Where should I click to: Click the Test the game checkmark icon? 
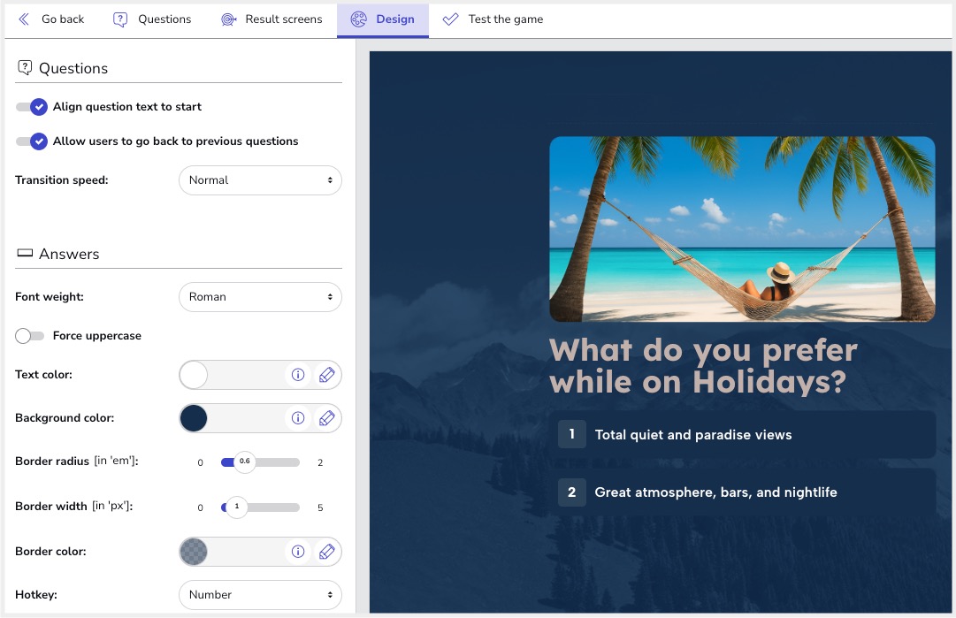tap(451, 19)
